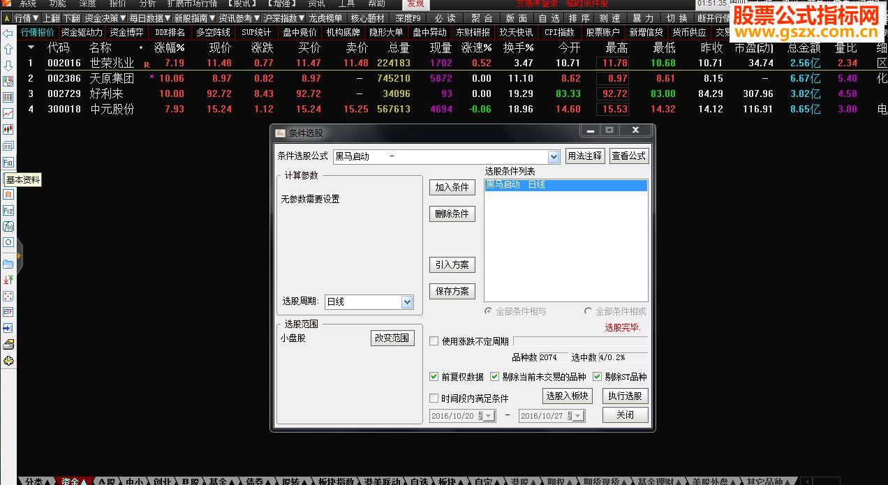888x485 pixels.
Task: Click the ETF sidebar icon
Action: click(8, 312)
